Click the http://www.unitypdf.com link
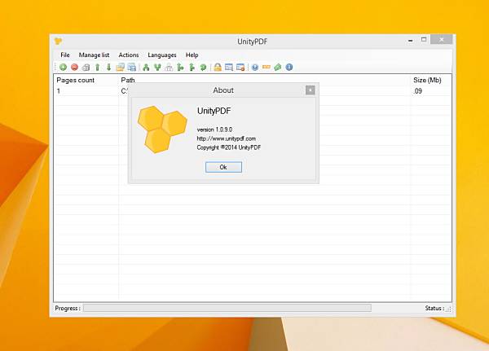This screenshot has width=489, height=351. point(226,138)
